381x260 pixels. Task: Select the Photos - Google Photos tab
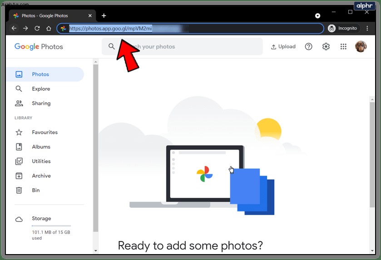52,15
